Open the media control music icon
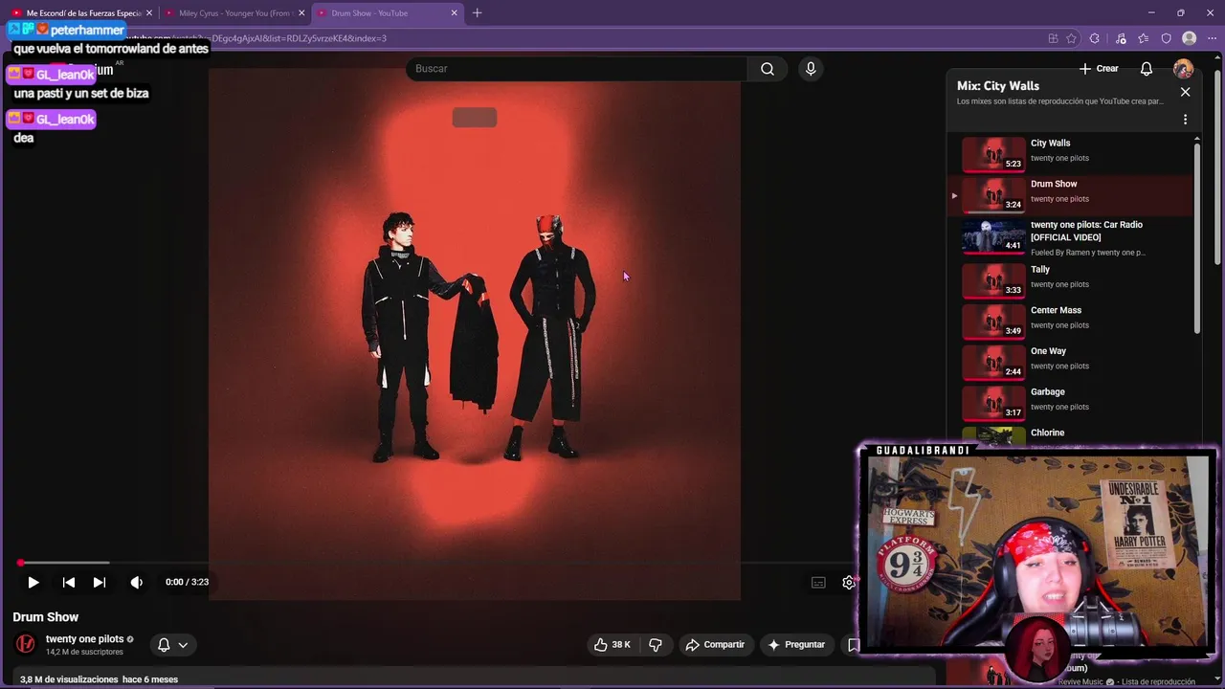1225x689 pixels. (1121, 38)
